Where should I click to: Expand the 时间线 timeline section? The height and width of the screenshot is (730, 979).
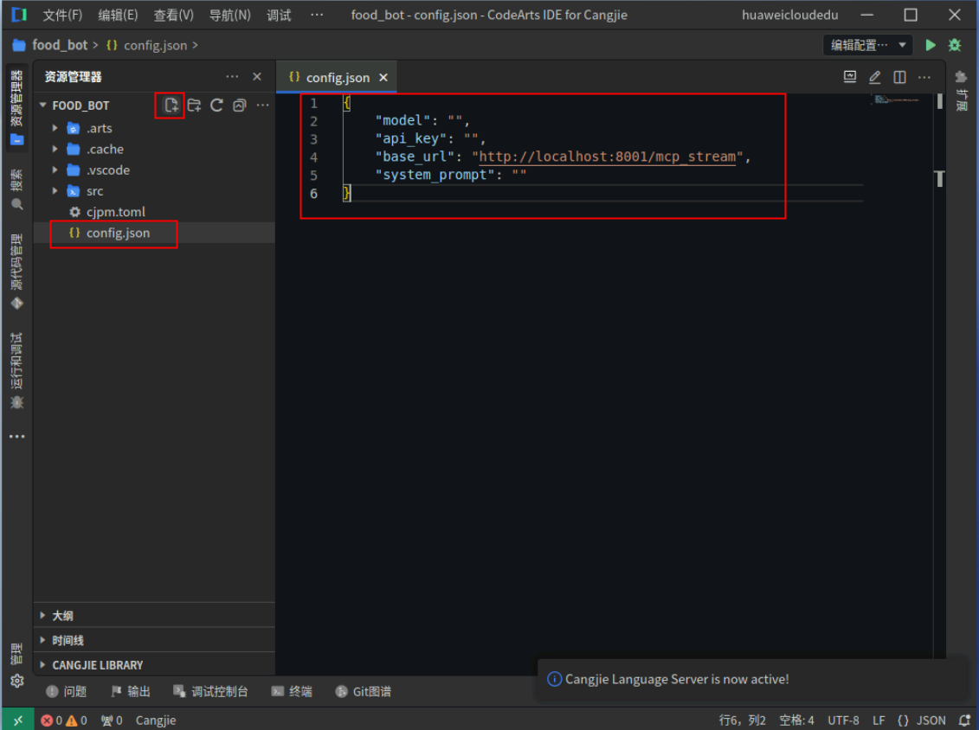(x=153, y=640)
